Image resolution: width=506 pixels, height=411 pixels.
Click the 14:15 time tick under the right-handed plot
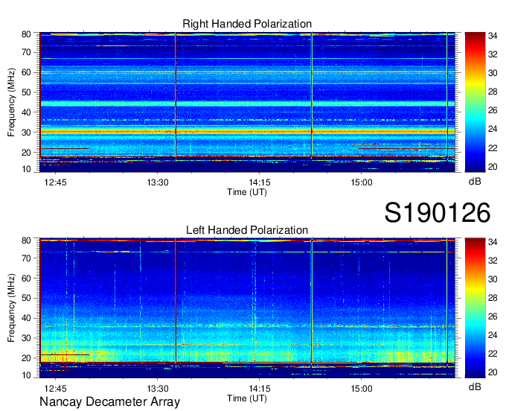260,182
